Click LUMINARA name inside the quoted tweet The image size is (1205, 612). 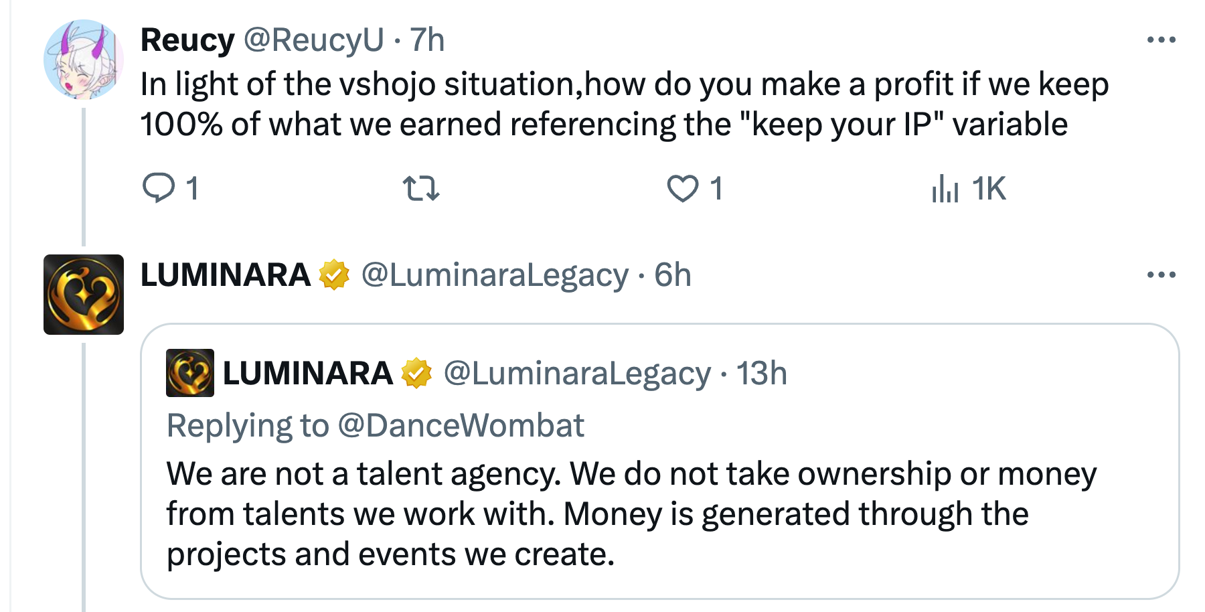(x=307, y=373)
